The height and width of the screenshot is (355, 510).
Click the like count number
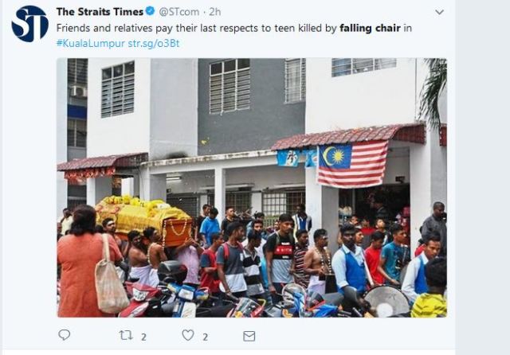coord(206,337)
